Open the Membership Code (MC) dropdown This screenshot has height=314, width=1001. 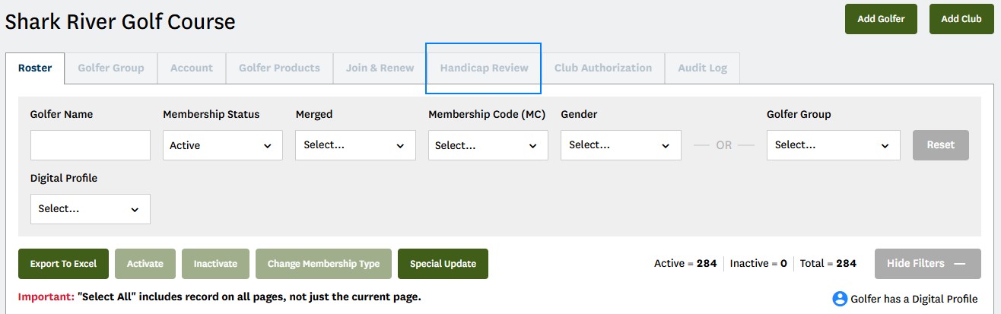point(488,145)
